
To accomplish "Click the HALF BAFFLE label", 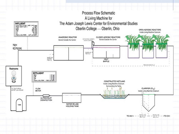I will pyautogui.click(x=106, y=60).
